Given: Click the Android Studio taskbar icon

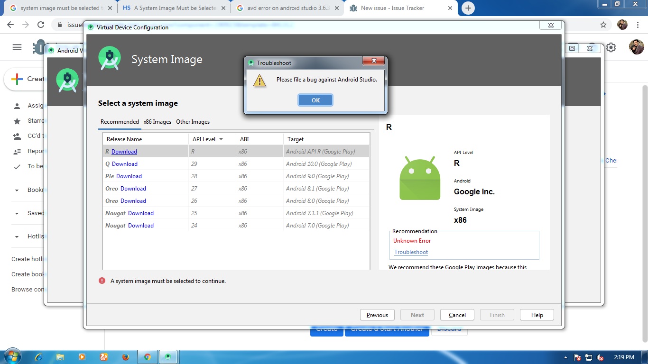Looking at the screenshot, I should point(167,357).
